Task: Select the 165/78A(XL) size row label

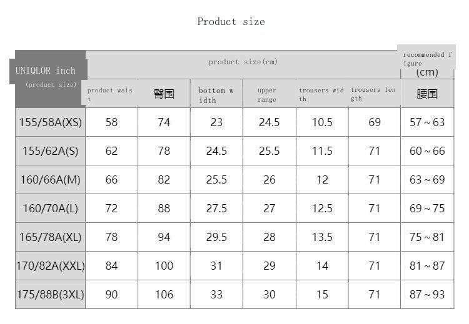Action: [51, 237]
